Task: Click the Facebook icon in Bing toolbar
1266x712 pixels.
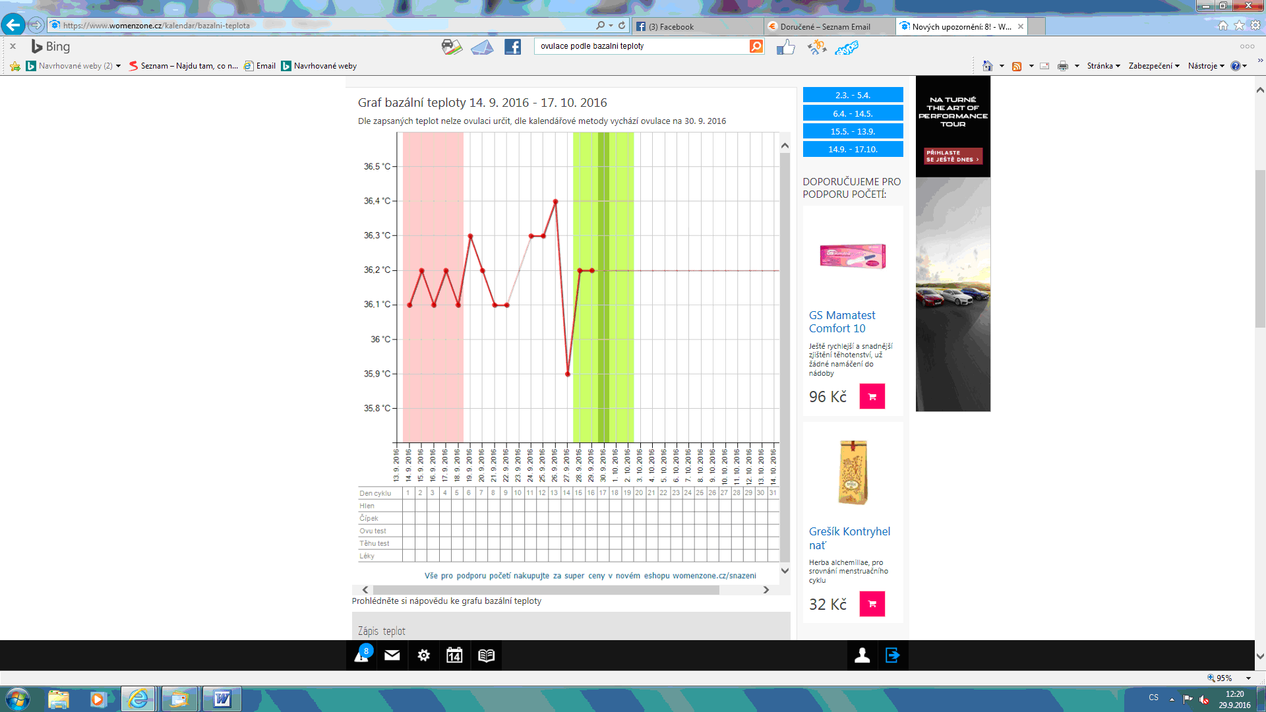Action: pyautogui.click(x=512, y=47)
